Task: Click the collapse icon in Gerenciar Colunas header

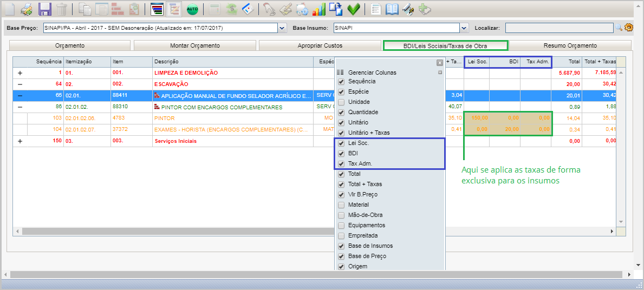Action: point(440,72)
